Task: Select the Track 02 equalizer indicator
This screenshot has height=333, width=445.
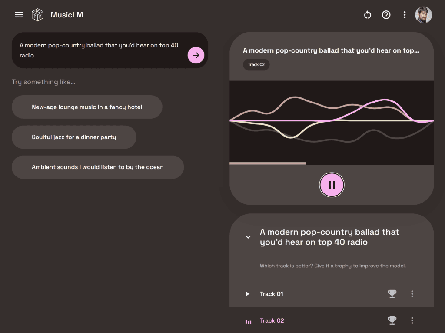Action: 248,320
